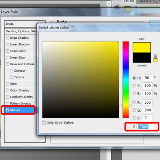Click the circular picker marker in color field
Image resolution: width=160 pixels, height=160 pixels.
click(118, 42)
